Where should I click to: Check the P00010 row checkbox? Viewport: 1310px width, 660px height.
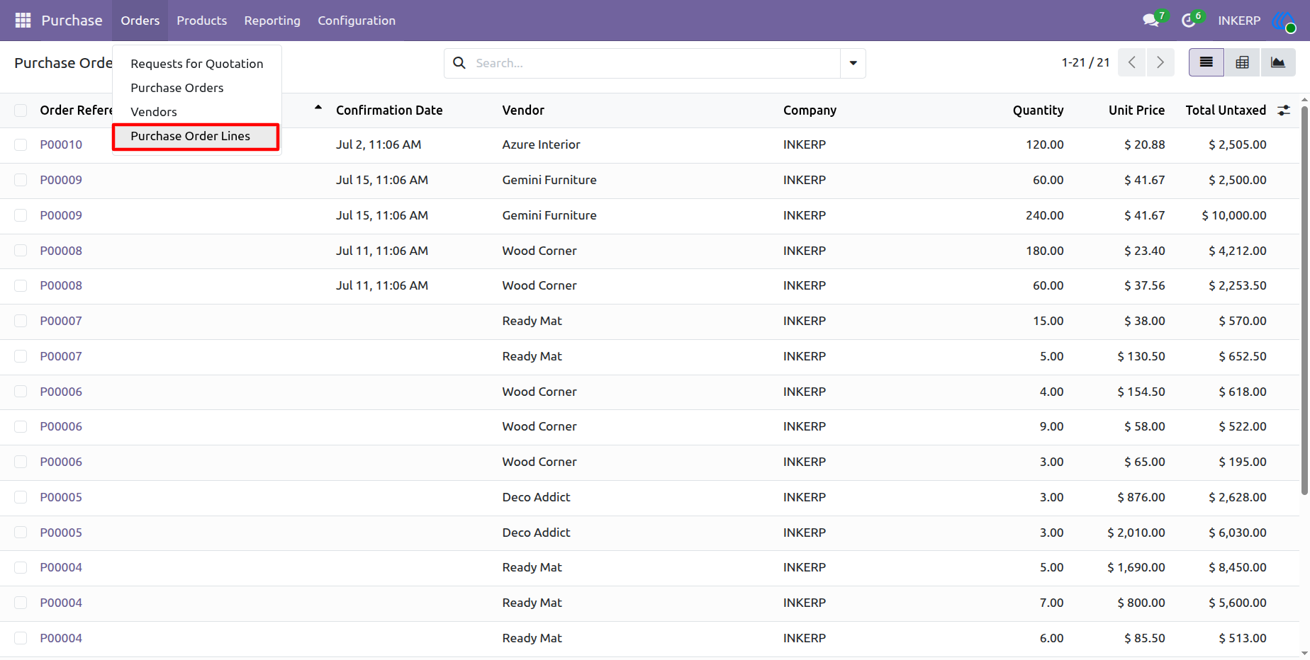click(21, 144)
